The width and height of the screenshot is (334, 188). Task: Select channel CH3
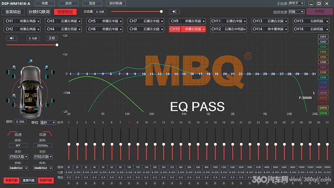(51, 21)
